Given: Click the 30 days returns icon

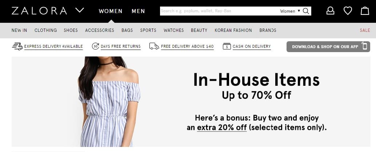Looking at the screenshot, I should pyautogui.click(x=95, y=46).
